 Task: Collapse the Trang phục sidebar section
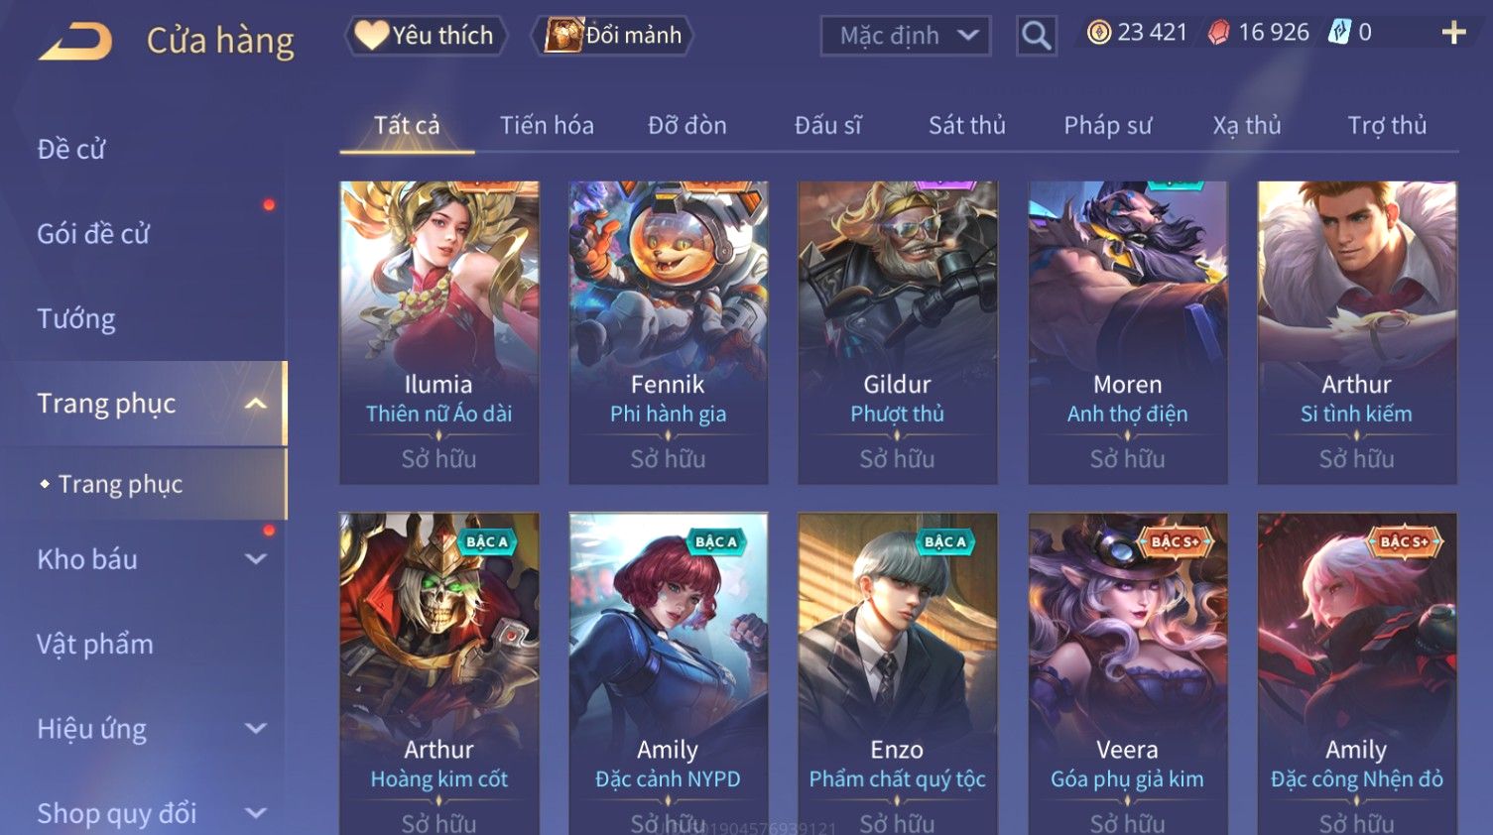click(x=255, y=404)
